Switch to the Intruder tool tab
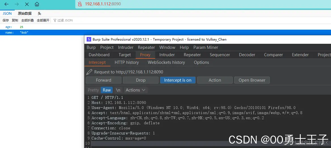The image size is (331, 148). (x=167, y=55)
